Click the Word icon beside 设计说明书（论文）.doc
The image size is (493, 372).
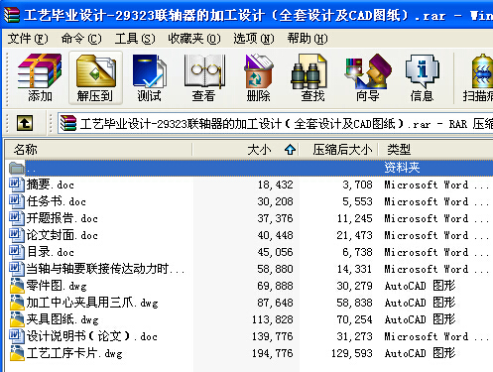pos(17,336)
